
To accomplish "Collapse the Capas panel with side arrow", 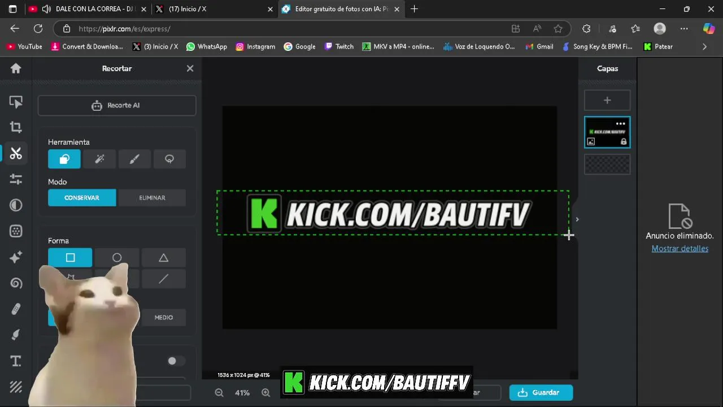I will click(x=577, y=219).
